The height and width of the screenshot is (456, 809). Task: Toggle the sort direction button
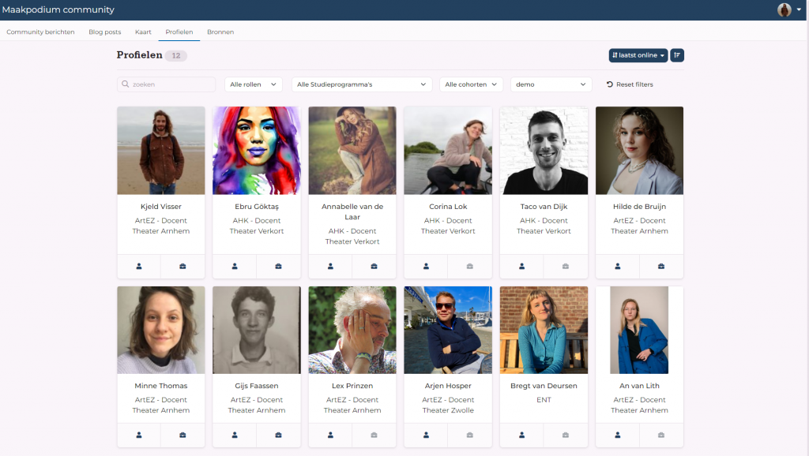(677, 55)
